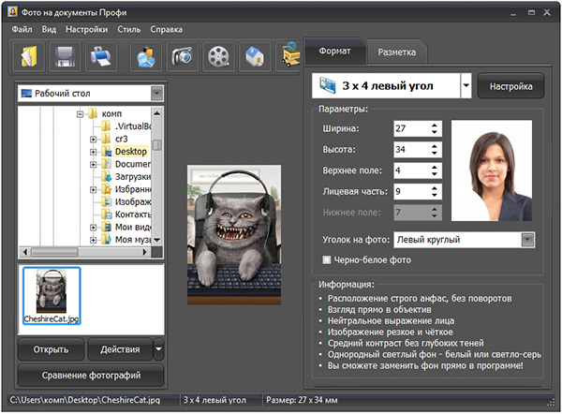Collapse the комп folder in tree
The image size is (562, 414).
click(x=81, y=113)
